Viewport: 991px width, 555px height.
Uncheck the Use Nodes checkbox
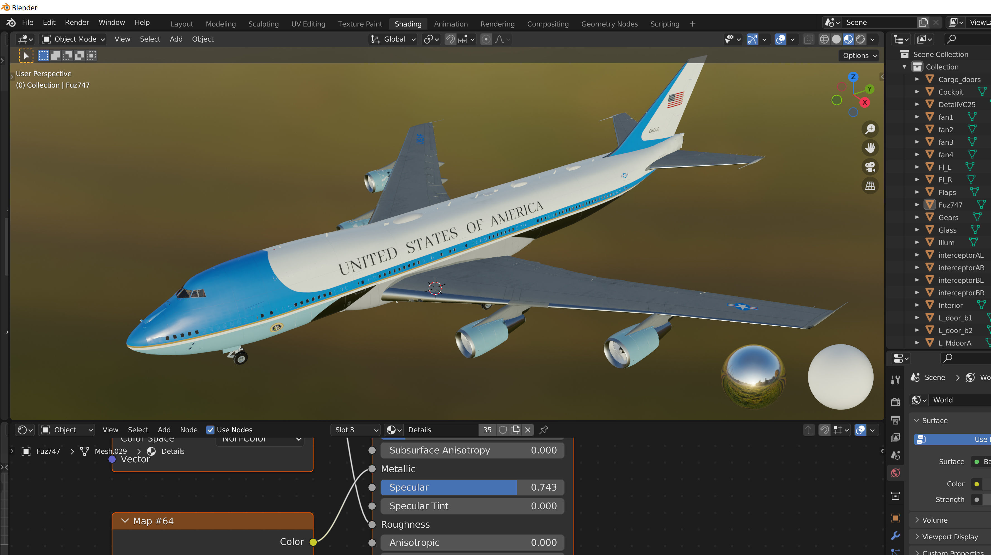(211, 429)
